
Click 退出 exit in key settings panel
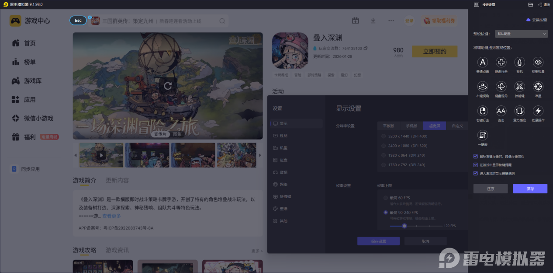(x=544, y=4)
